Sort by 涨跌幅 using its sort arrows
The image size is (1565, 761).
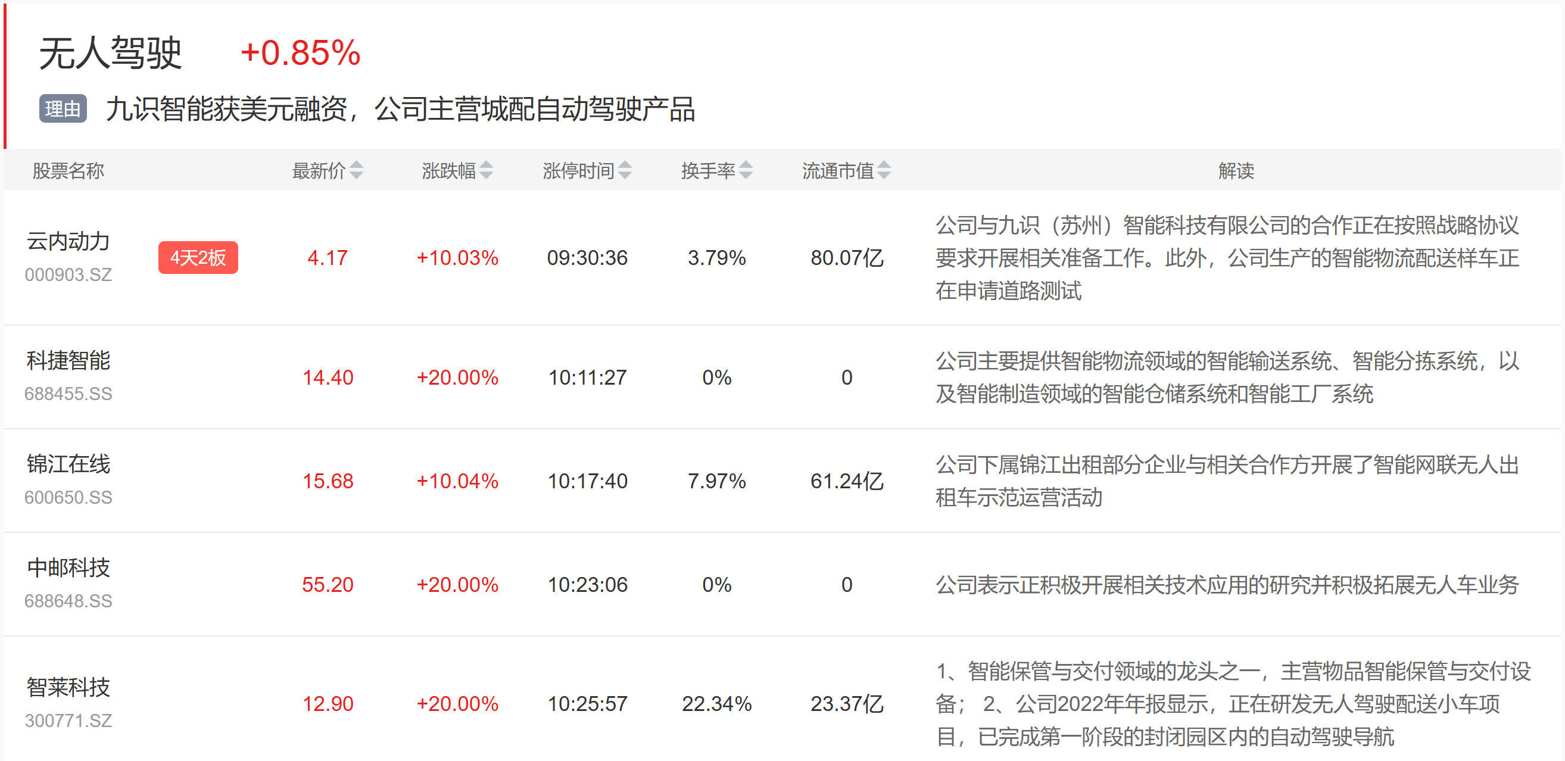(486, 170)
